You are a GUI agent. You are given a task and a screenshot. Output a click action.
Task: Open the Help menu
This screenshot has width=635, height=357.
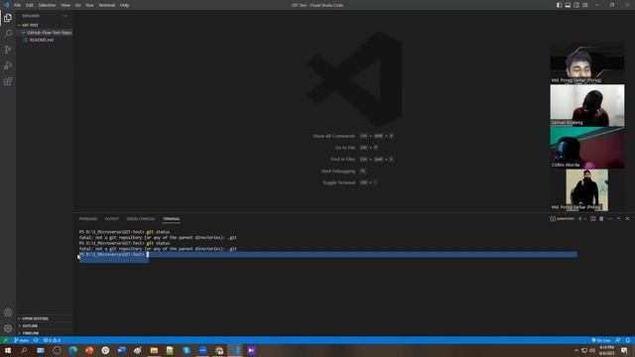click(124, 5)
